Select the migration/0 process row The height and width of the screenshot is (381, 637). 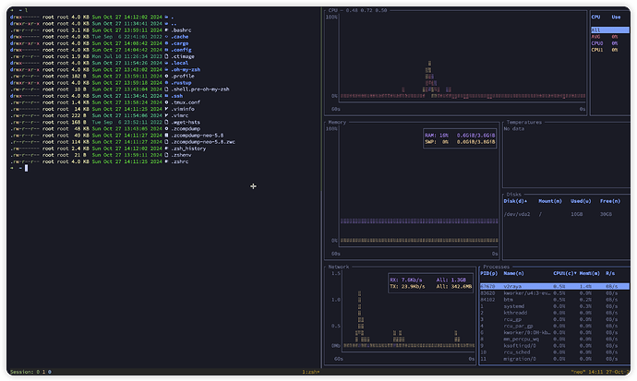(555, 359)
